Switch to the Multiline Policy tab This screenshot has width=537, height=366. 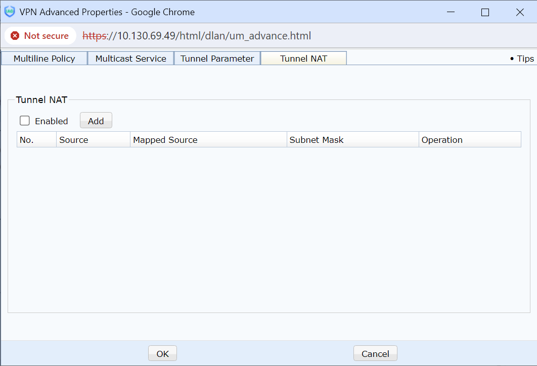click(44, 59)
